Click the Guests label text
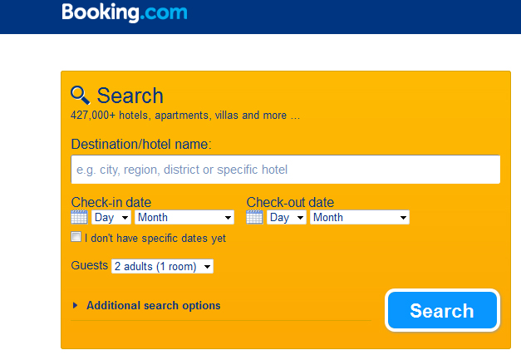 (x=90, y=266)
